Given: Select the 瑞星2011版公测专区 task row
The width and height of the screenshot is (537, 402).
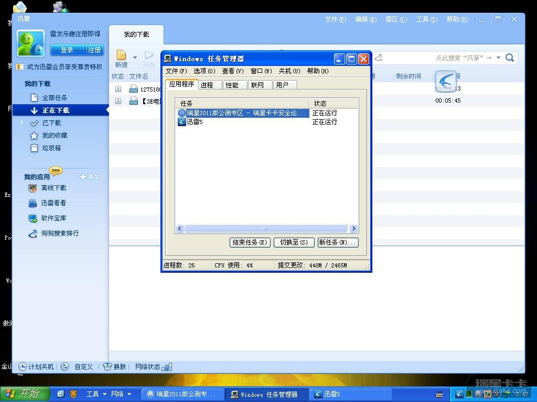Looking at the screenshot, I should click(243, 113).
